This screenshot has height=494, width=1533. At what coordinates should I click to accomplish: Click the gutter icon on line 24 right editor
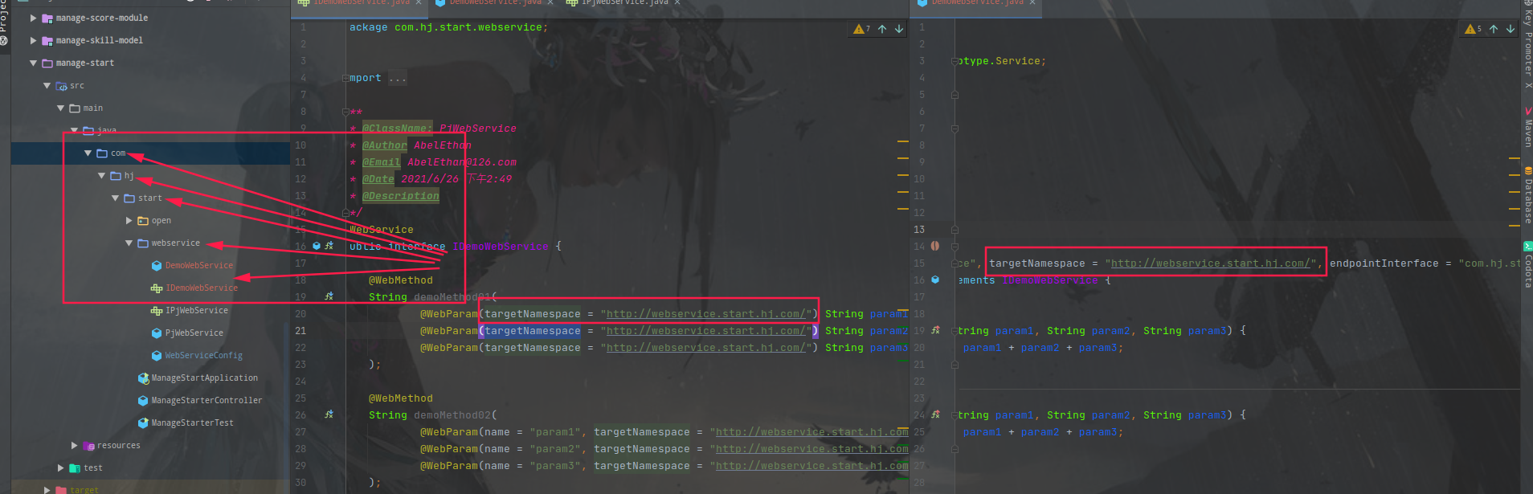click(935, 414)
